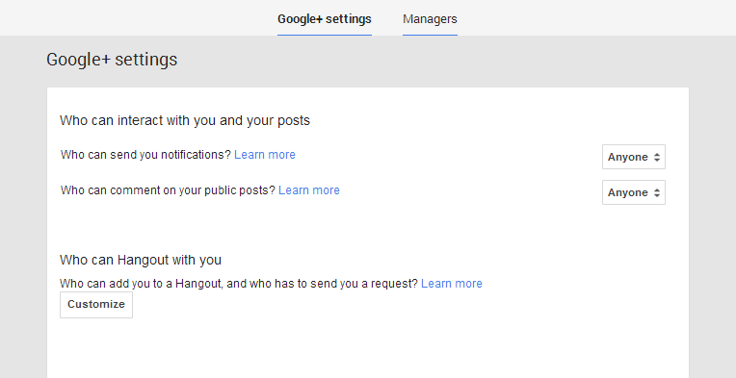Open Learn more link for notifications

point(265,155)
